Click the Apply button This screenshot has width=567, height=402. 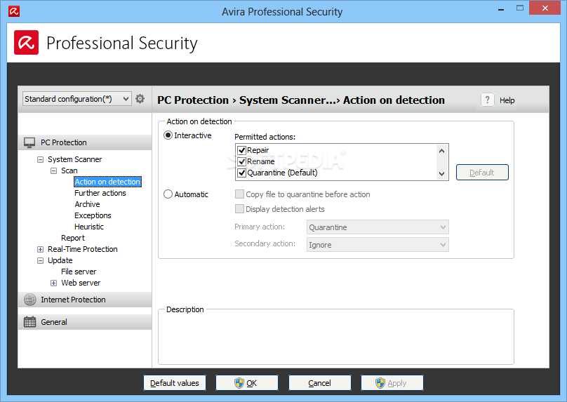click(x=392, y=383)
